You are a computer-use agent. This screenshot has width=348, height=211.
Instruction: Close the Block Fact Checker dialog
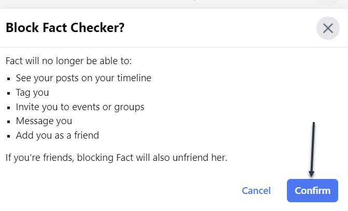tap(327, 28)
